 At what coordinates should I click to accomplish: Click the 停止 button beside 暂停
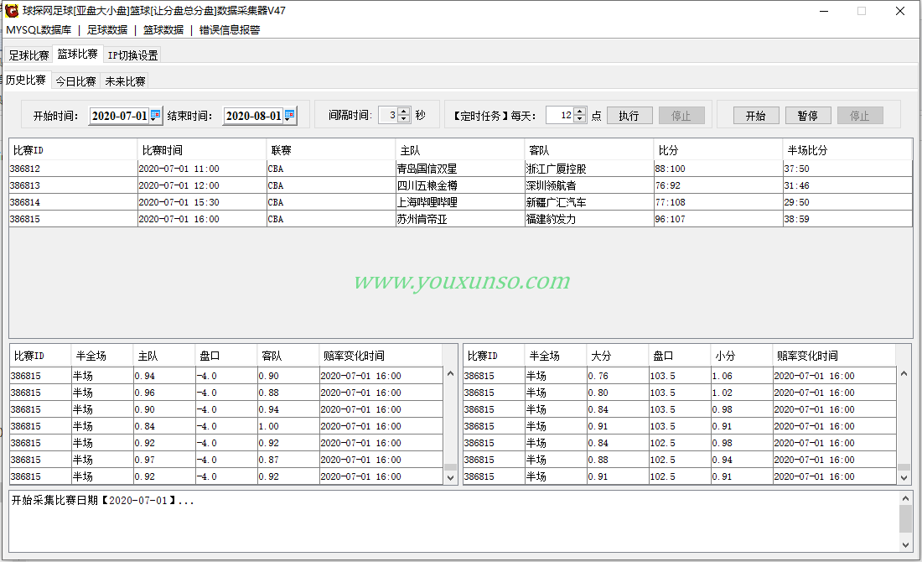pyautogui.click(x=860, y=116)
